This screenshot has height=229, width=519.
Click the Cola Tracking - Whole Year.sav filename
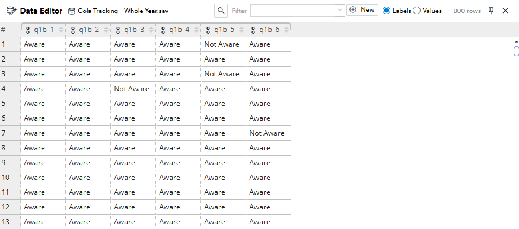click(123, 11)
